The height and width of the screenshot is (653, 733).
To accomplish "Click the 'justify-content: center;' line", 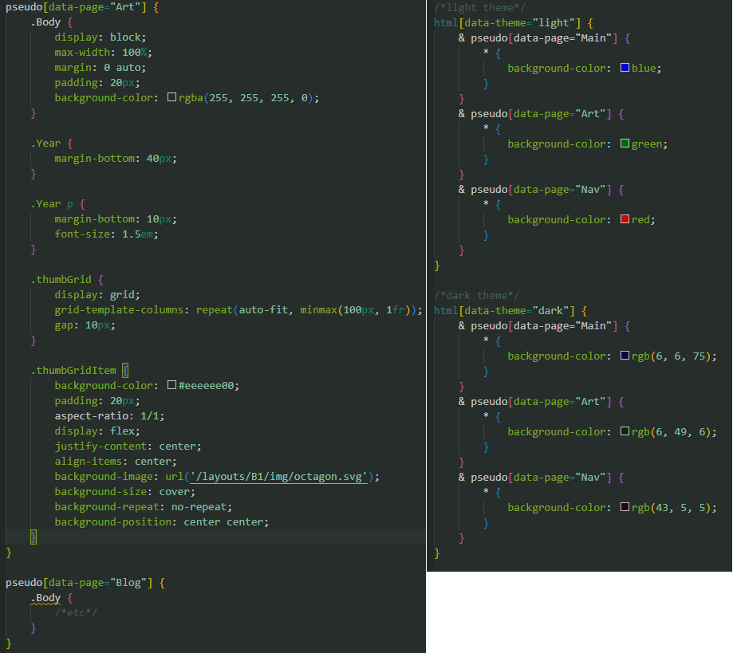I will coord(128,446).
